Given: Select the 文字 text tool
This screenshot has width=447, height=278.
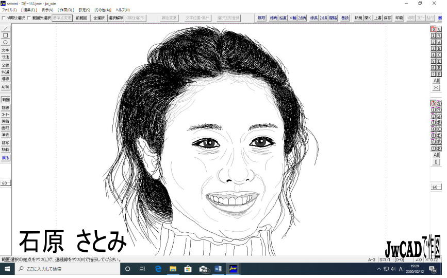Looking at the screenshot, I should tap(6, 50).
